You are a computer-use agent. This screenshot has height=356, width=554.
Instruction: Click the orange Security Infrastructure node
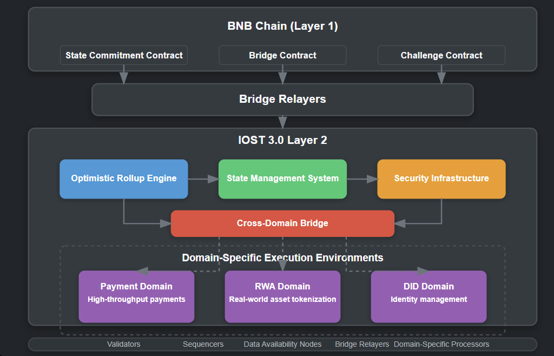coord(441,179)
